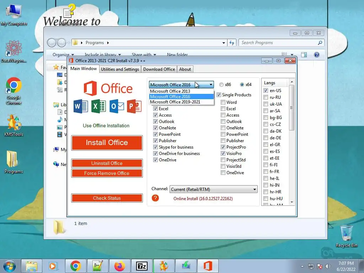Switch to Utilities and Settings tab
Image resolution: width=364 pixels, height=273 pixels.
coord(120,69)
